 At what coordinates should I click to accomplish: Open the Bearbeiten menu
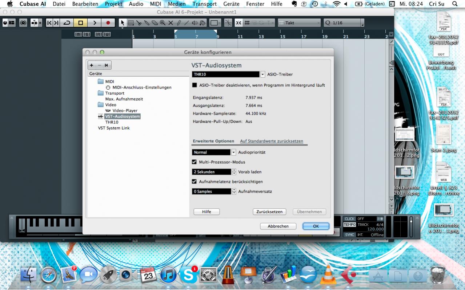(85, 4)
